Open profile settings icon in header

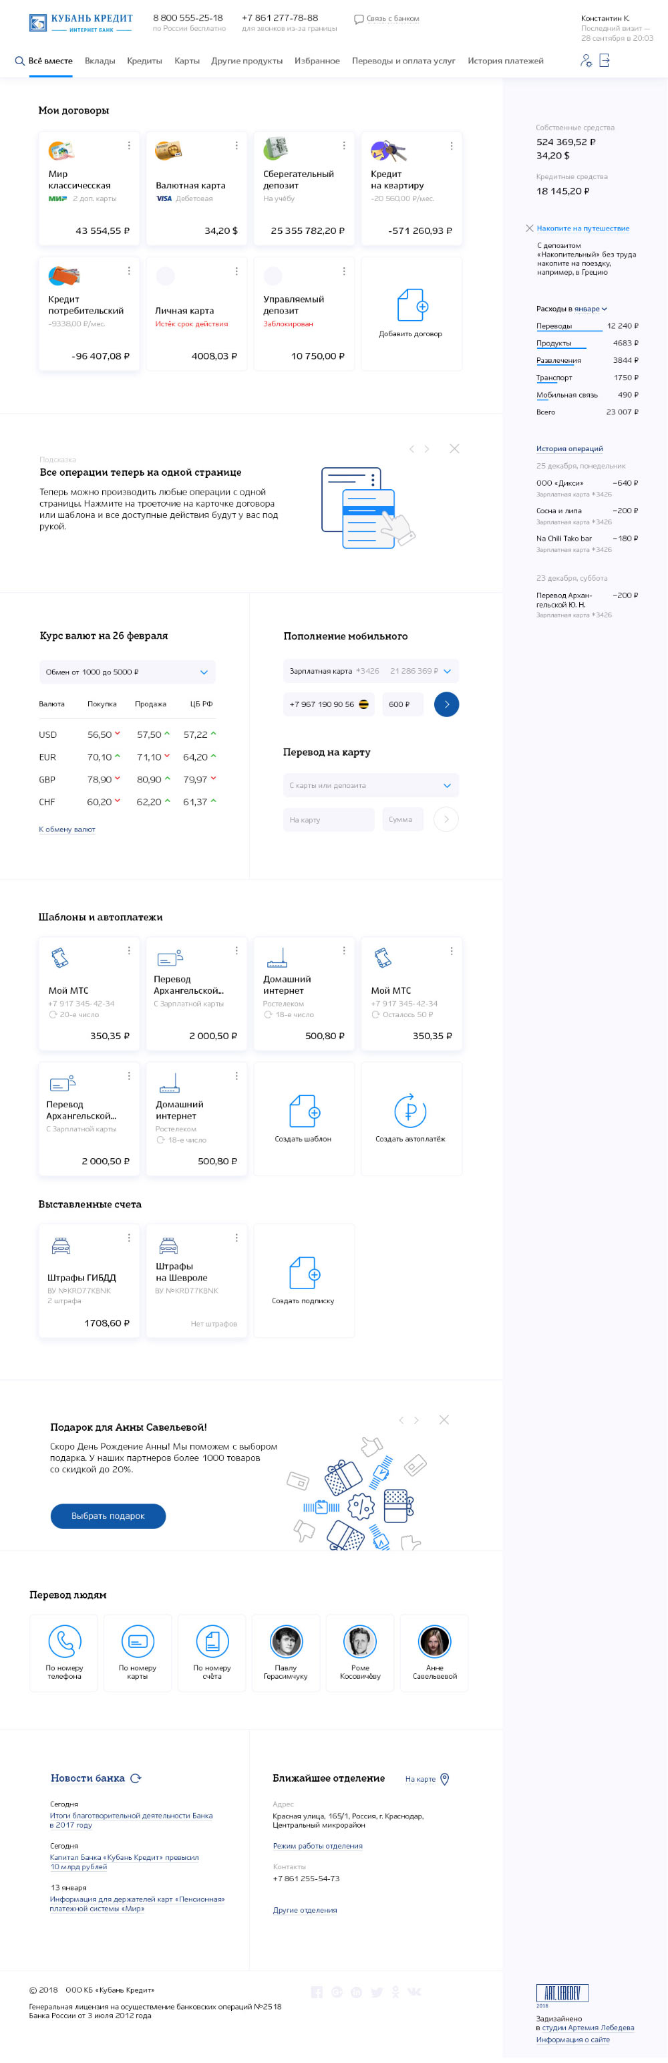pyautogui.click(x=585, y=61)
